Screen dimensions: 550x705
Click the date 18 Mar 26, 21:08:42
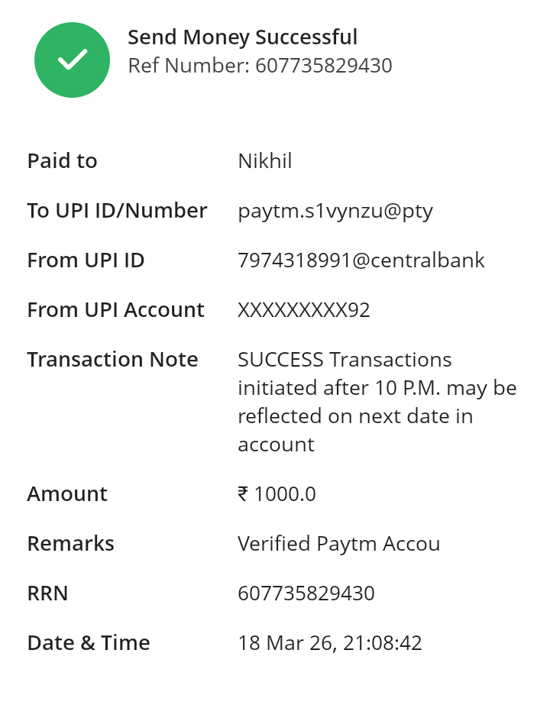(x=330, y=643)
